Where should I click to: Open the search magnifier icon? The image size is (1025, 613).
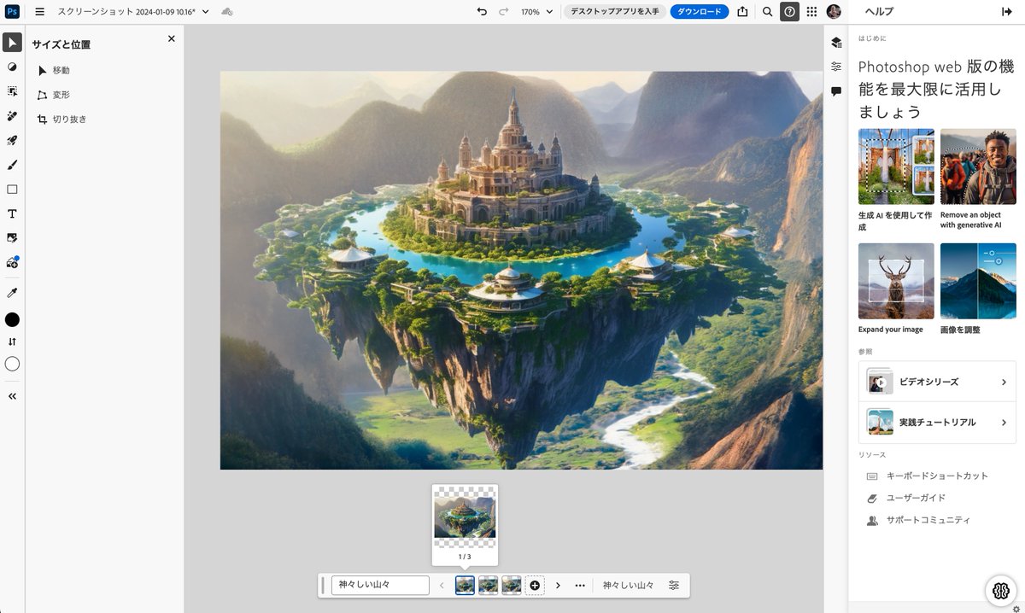[x=767, y=12]
